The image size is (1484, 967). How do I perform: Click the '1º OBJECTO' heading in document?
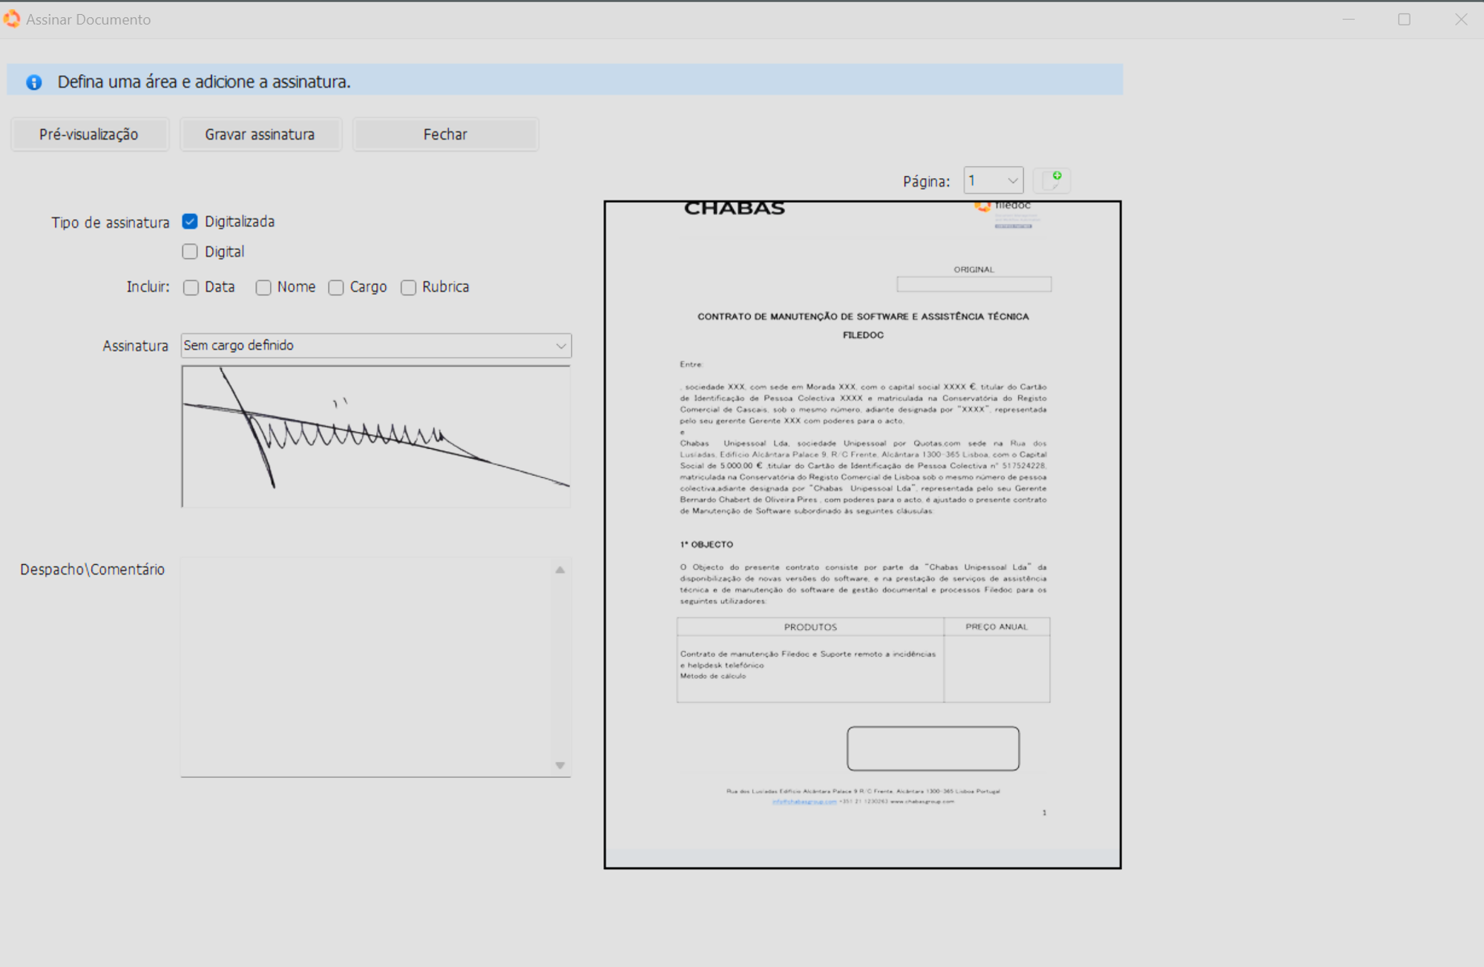click(x=706, y=544)
